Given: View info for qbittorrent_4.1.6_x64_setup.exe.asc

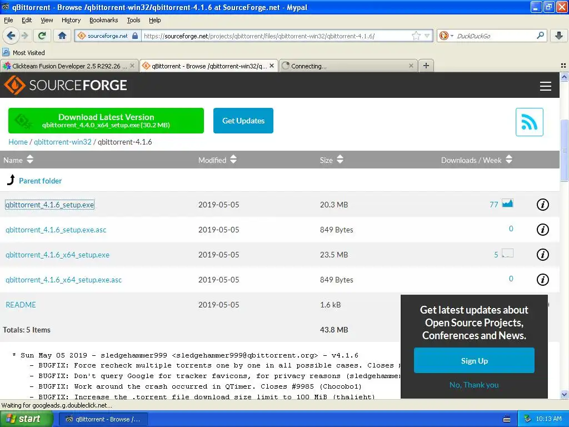Looking at the screenshot, I should 542,280.
